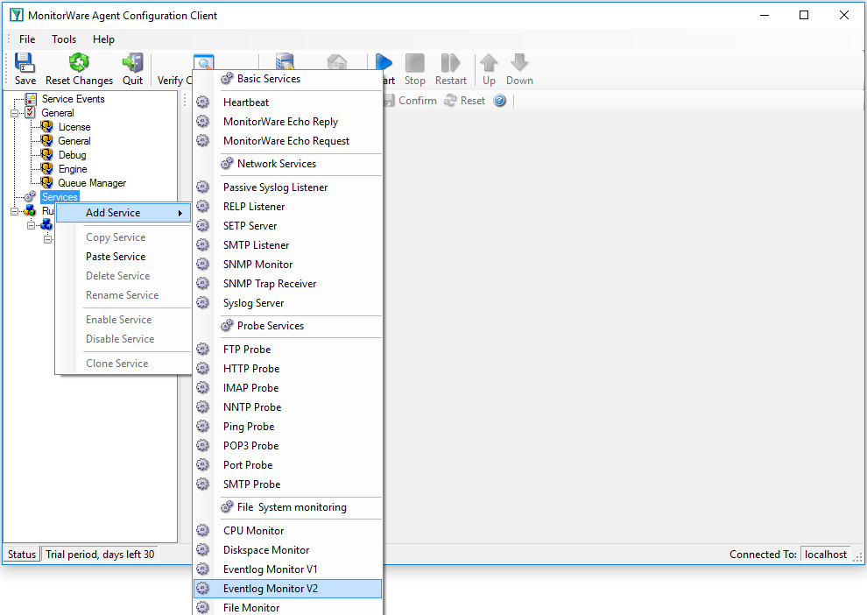This screenshot has height=615, width=867.
Task: Click the localhost connection field
Action: point(826,555)
